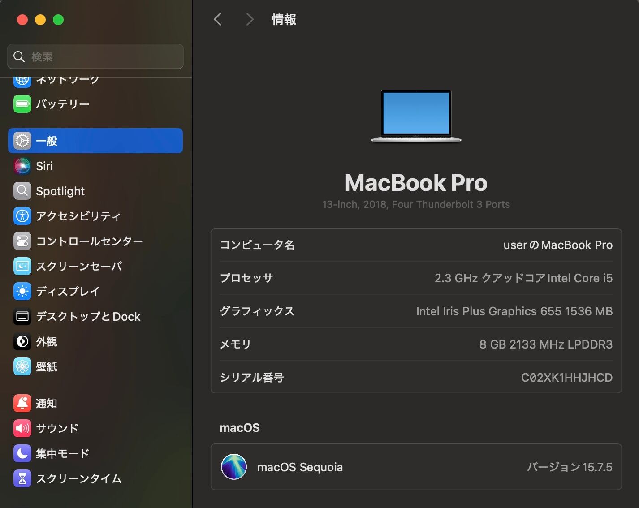Click the 検索 search field

(95, 56)
